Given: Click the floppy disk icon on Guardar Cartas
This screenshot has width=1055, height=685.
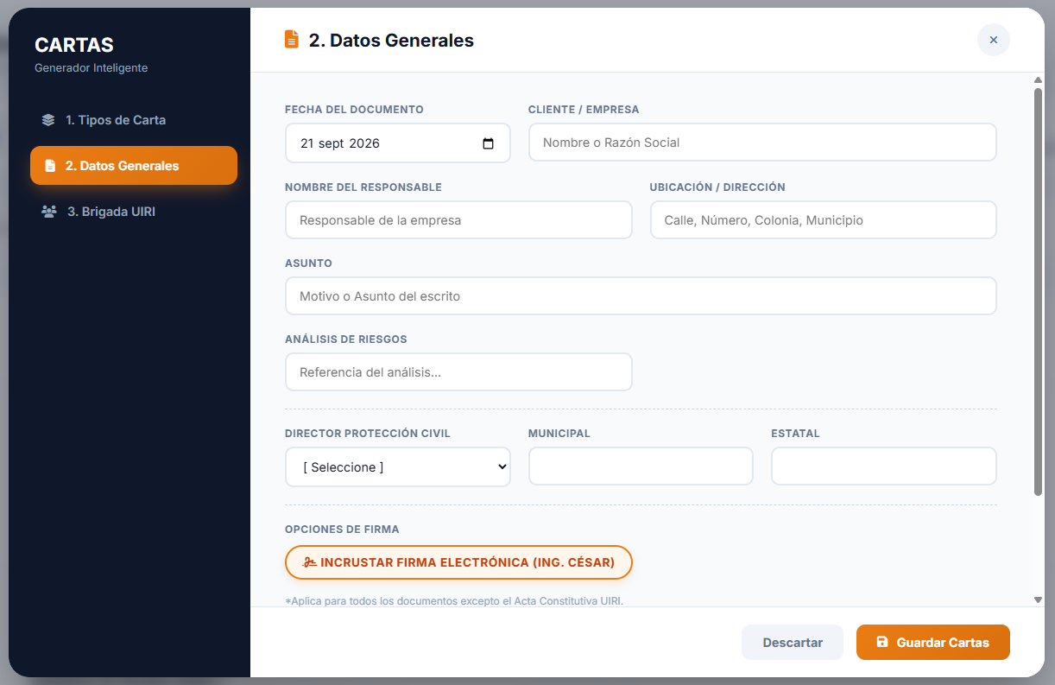Looking at the screenshot, I should tap(881, 642).
